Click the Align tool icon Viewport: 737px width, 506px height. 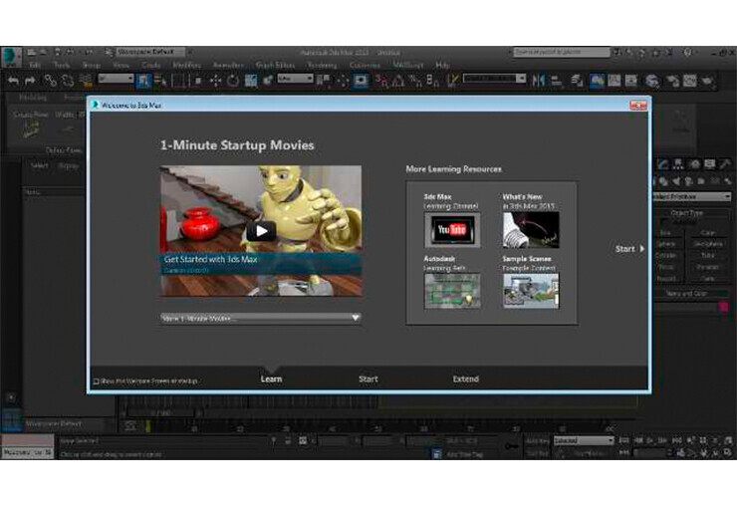pyautogui.click(x=557, y=81)
